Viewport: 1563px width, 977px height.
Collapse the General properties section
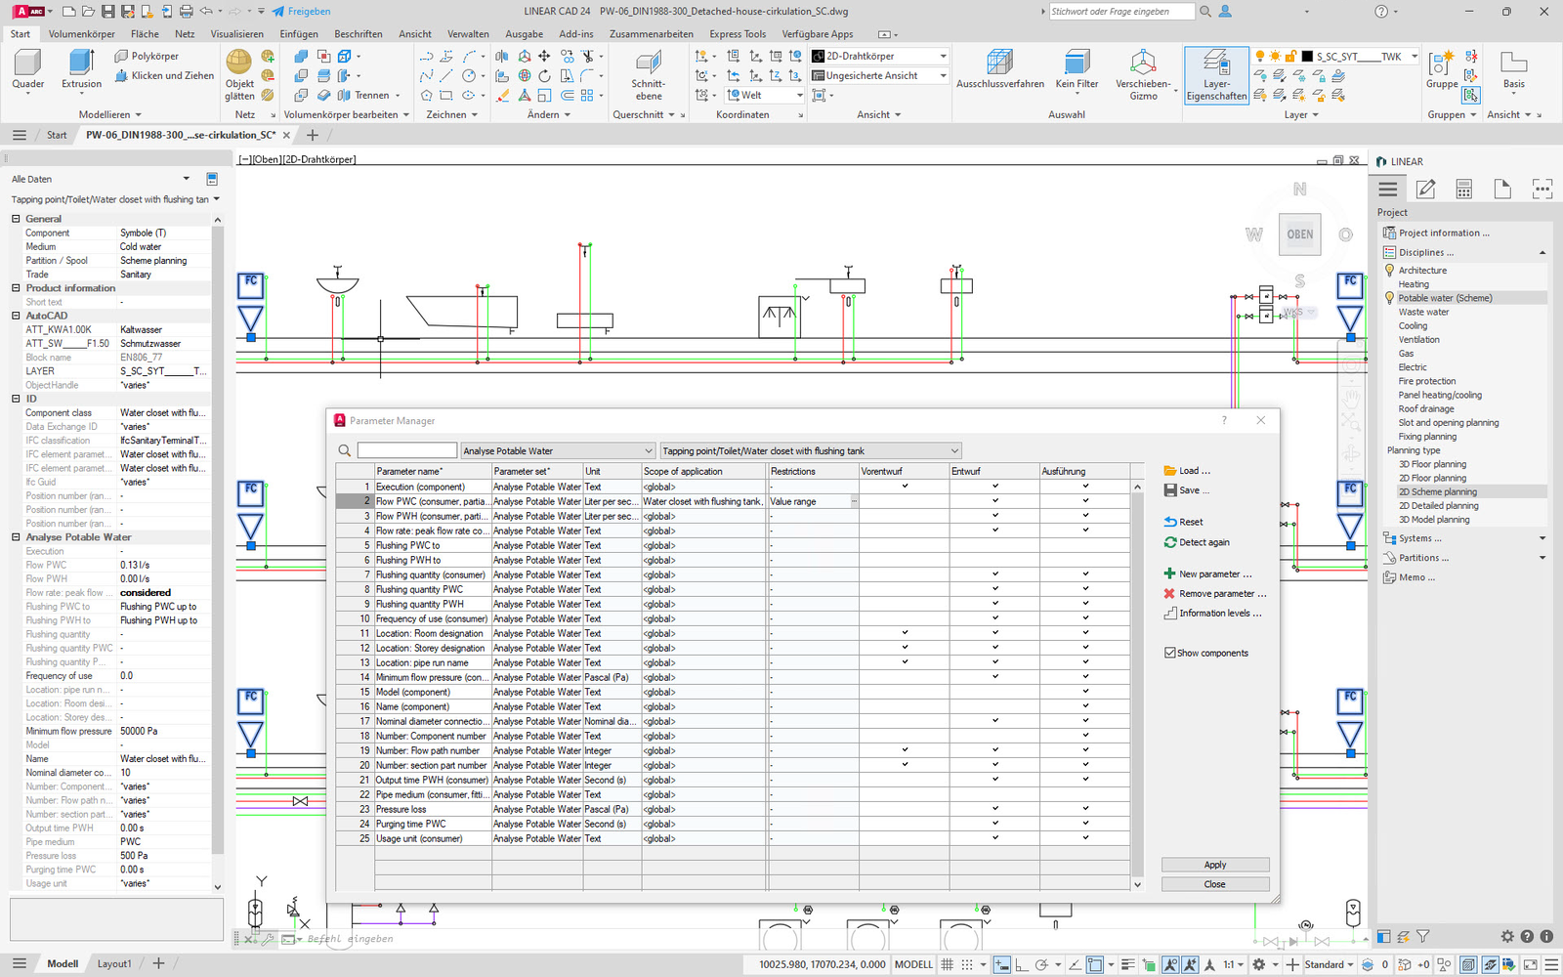16,219
